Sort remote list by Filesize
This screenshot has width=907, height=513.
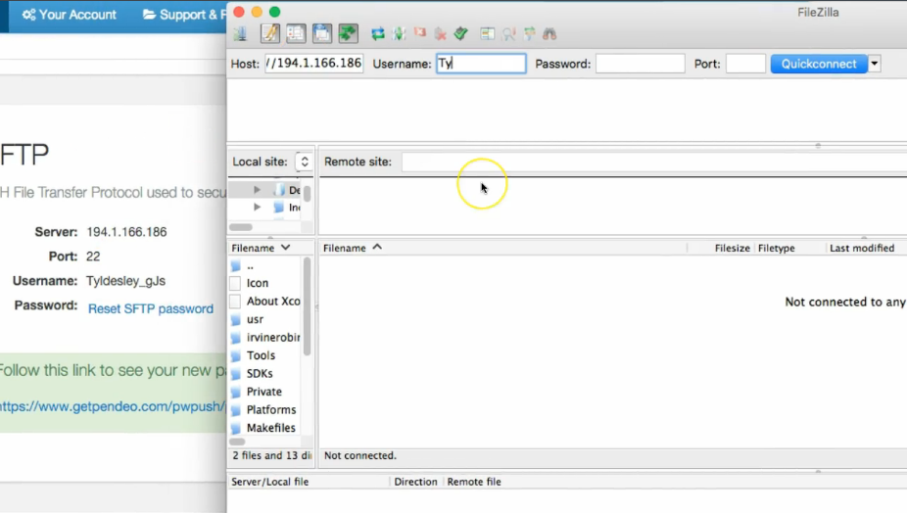[x=732, y=248]
